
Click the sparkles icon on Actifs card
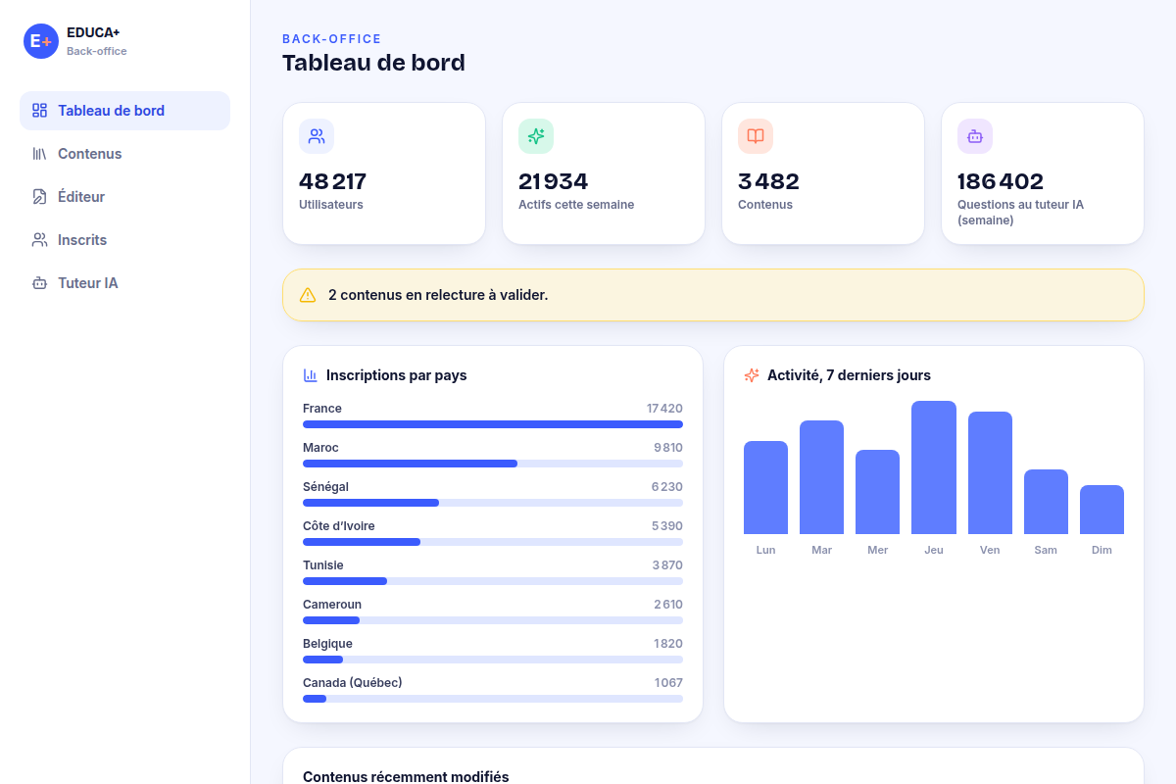(x=536, y=136)
